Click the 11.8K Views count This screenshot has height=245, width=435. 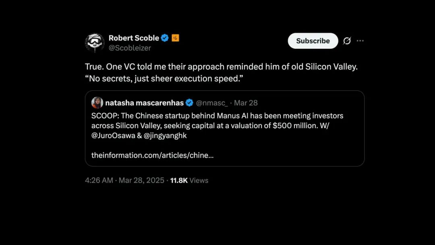tap(189, 180)
